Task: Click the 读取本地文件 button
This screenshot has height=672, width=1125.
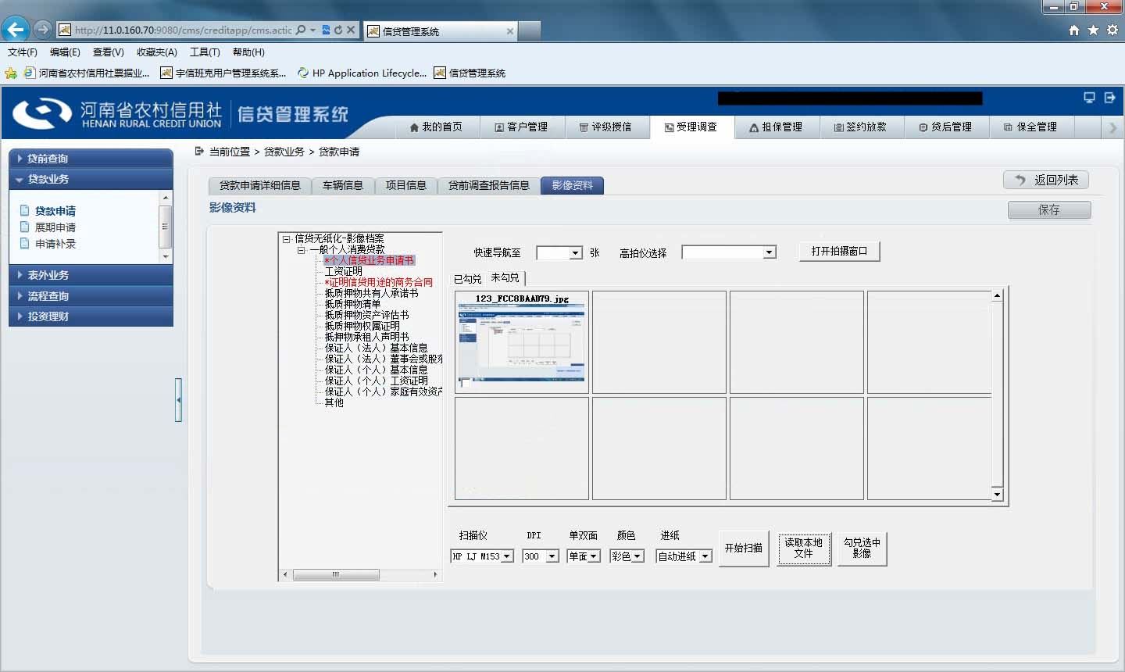Action: click(x=803, y=549)
